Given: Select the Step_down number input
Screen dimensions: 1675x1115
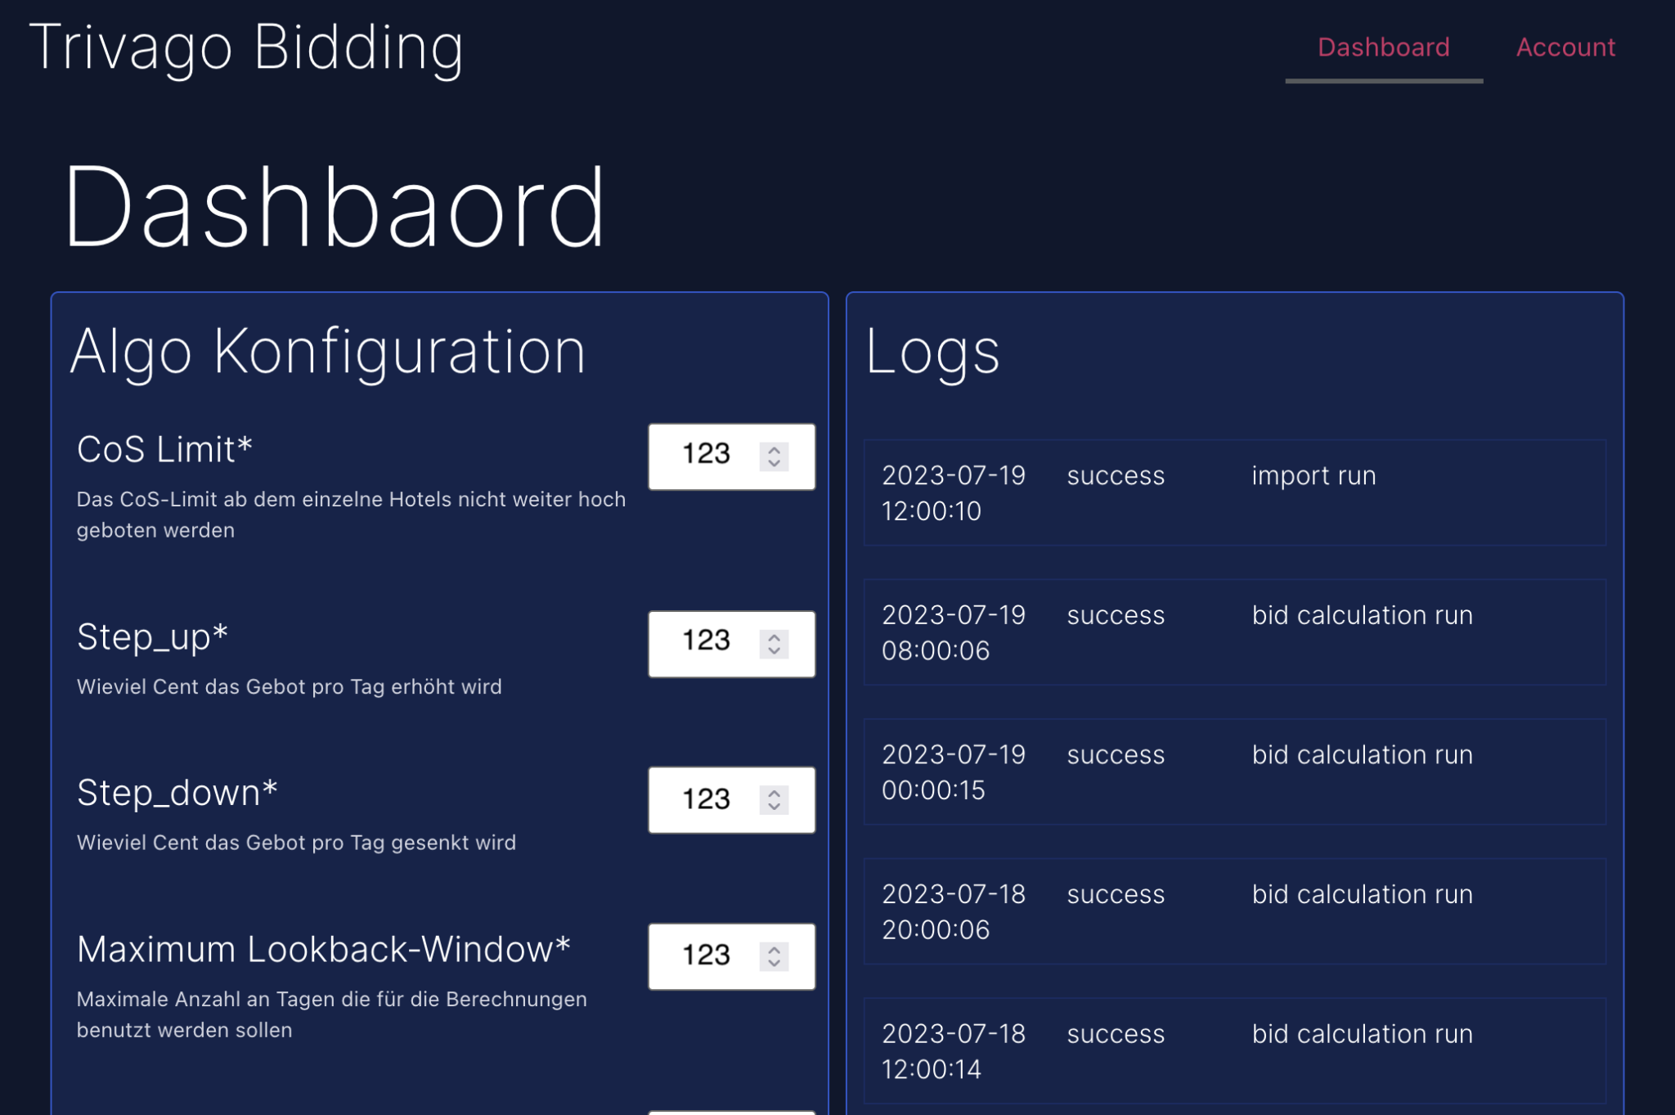Looking at the screenshot, I should [x=705, y=799].
